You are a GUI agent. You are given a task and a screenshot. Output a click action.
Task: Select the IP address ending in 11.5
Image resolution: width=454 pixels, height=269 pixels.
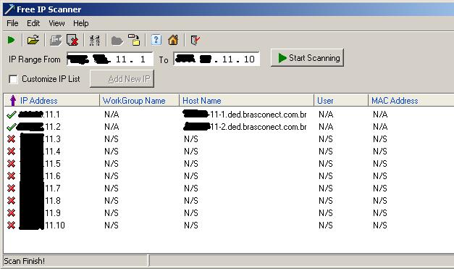pyautogui.click(x=40, y=164)
